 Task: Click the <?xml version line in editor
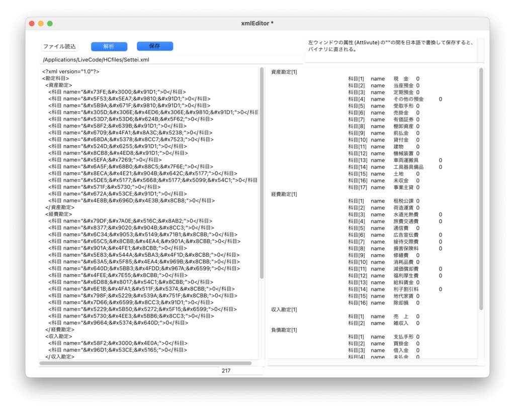(71, 71)
